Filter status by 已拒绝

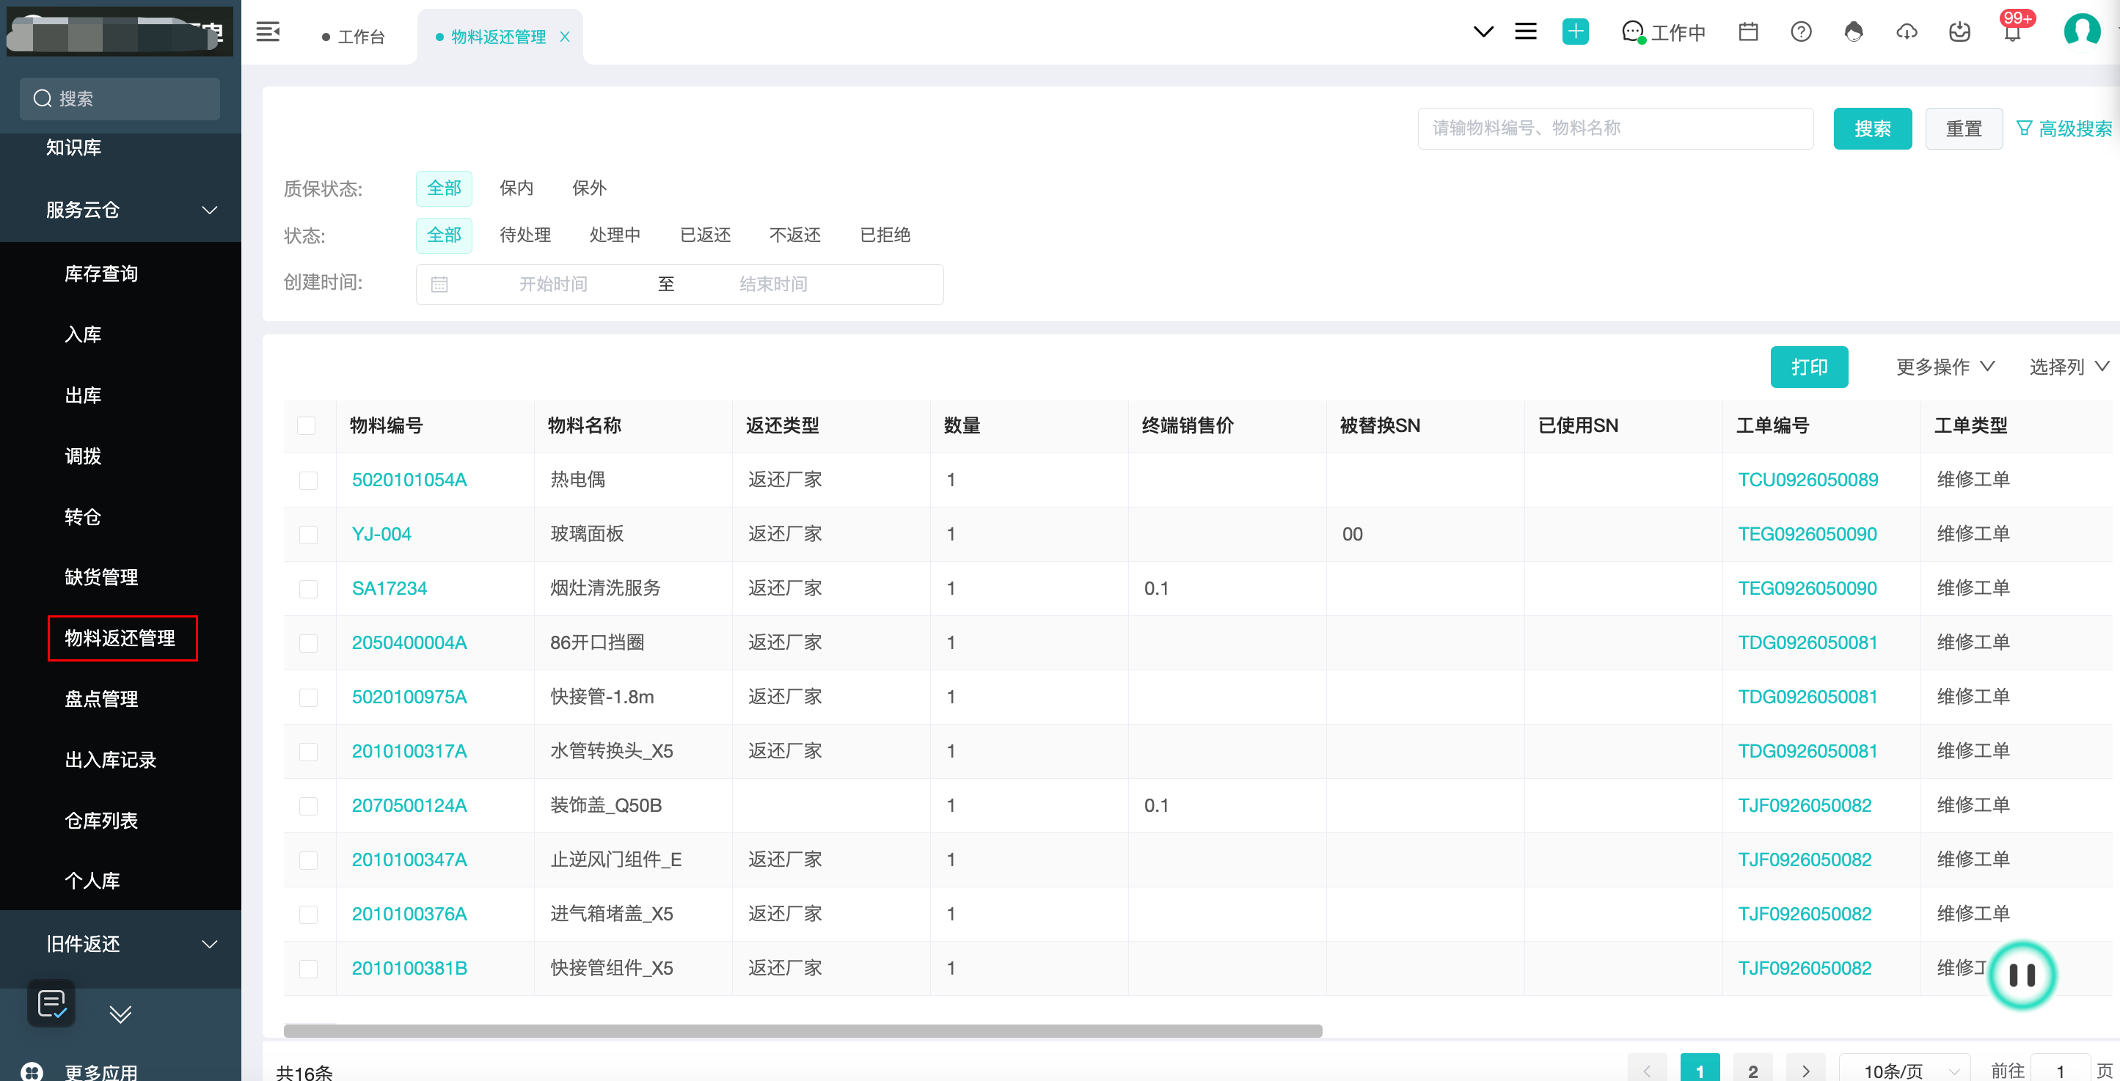click(885, 235)
